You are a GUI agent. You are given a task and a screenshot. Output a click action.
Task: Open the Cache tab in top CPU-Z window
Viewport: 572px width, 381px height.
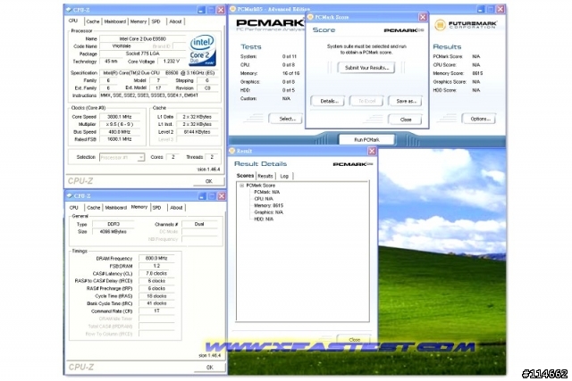[x=93, y=21]
